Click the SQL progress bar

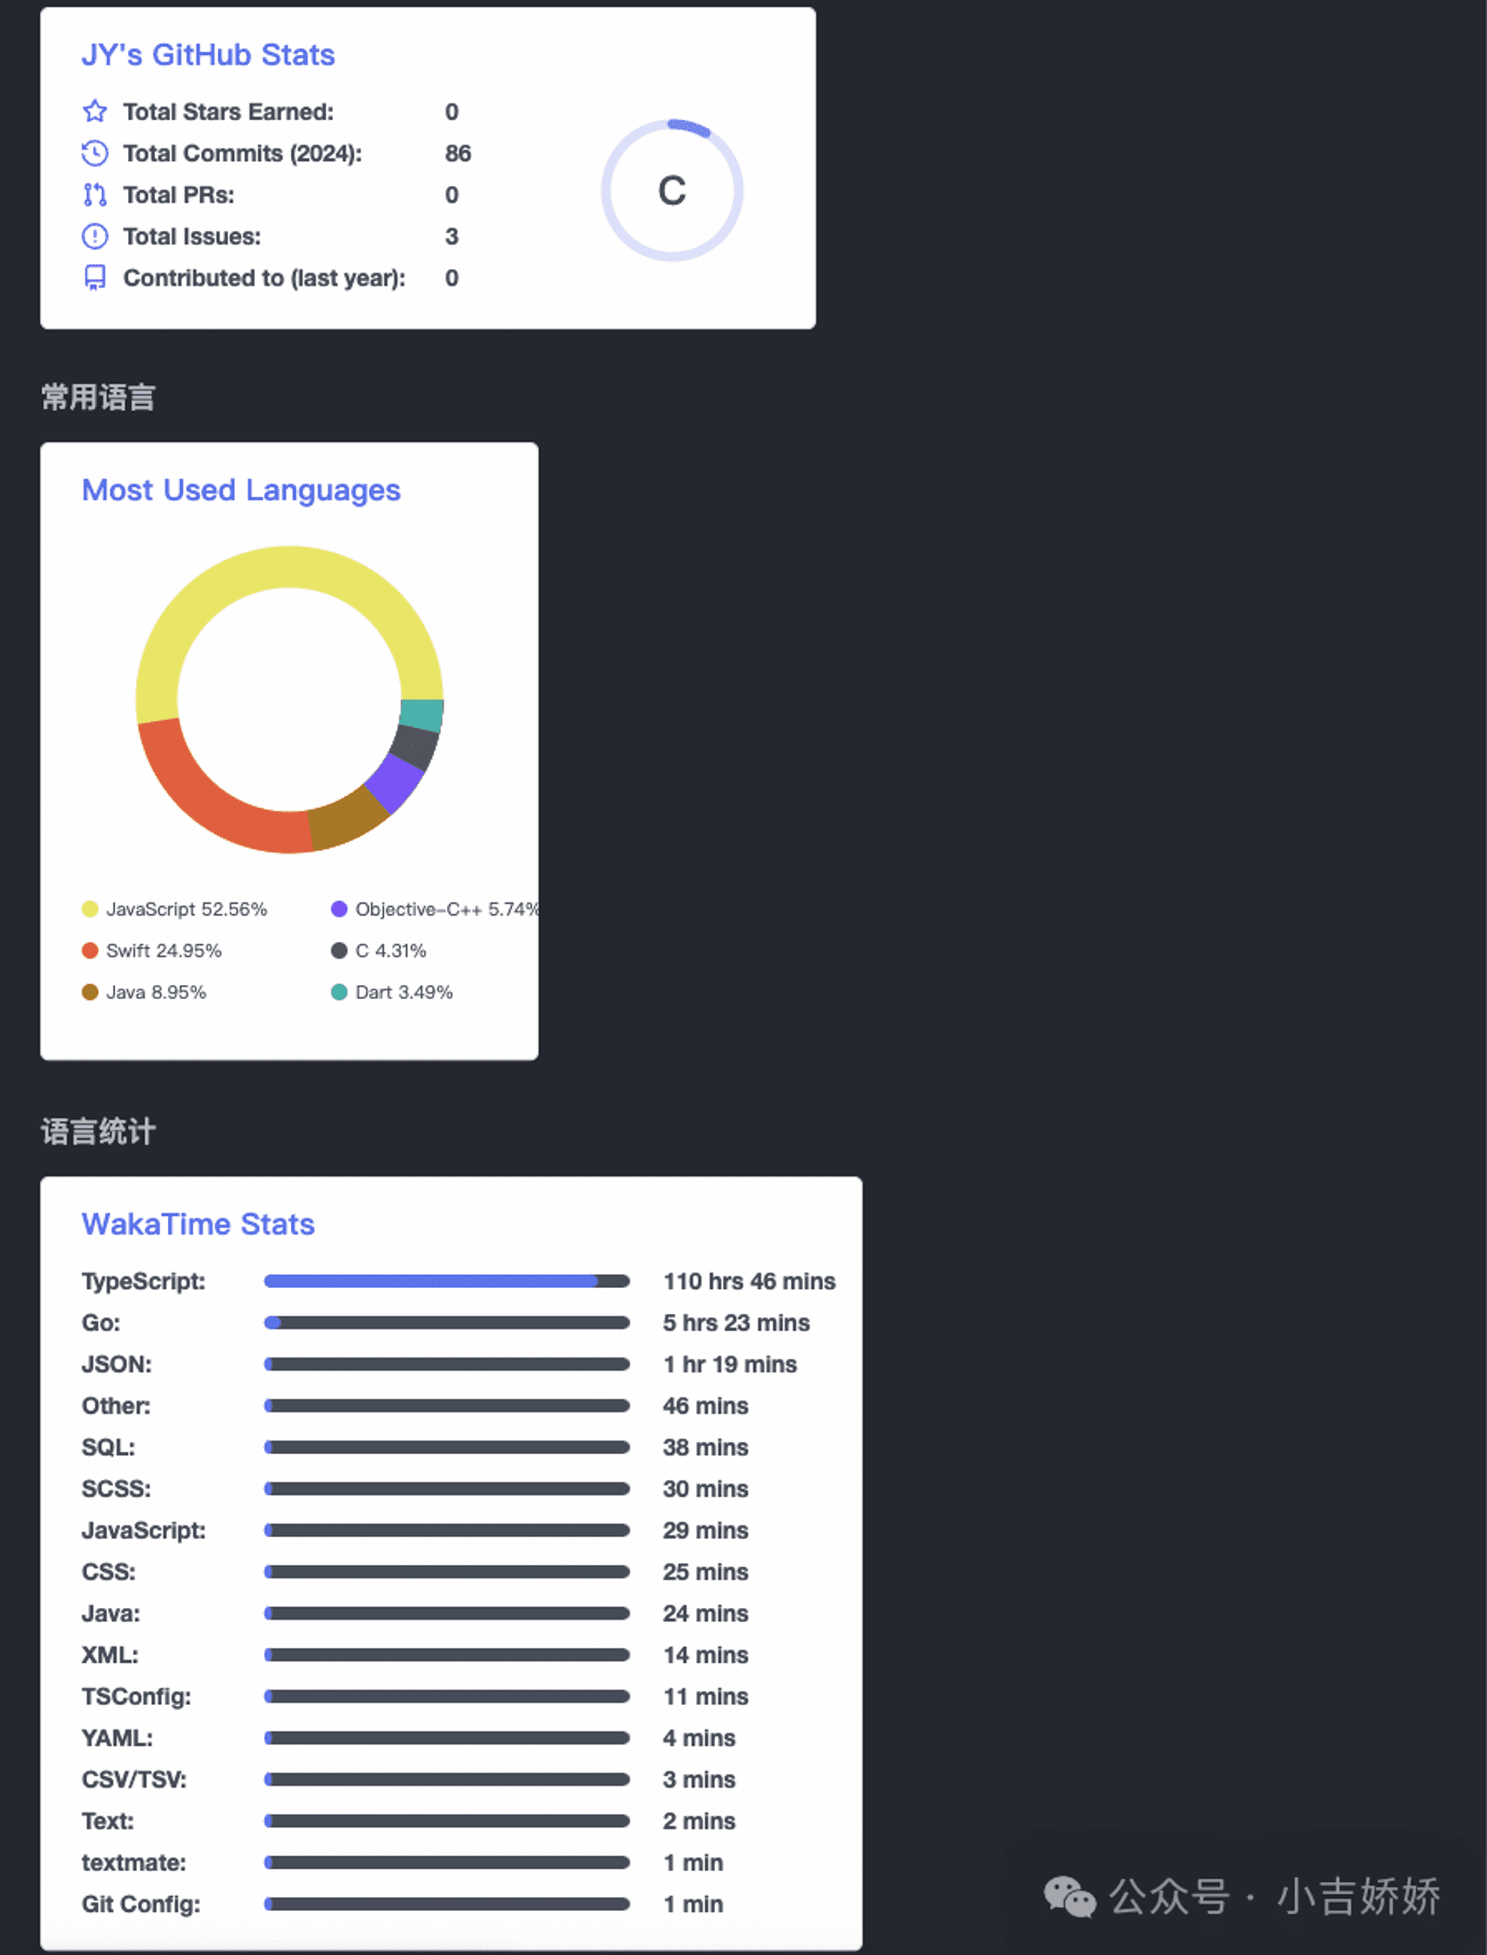pos(447,1447)
